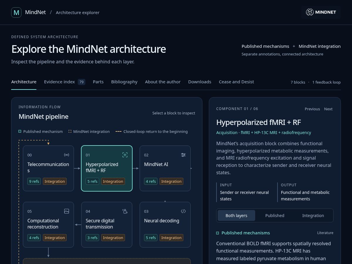The image size is (352, 264).
Task: Click the 4 refs badge in Computational reconstruction
Action: (x=34, y=238)
